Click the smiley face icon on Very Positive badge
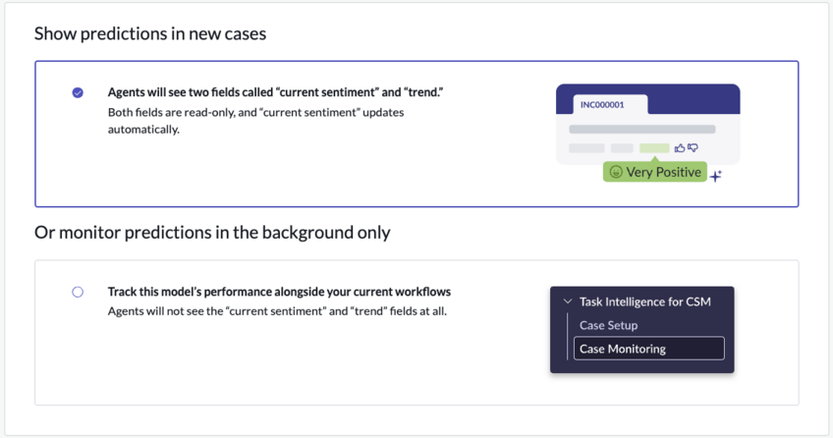Viewport: 833px width, 438px height. pyautogui.click(x=616, y=172)
